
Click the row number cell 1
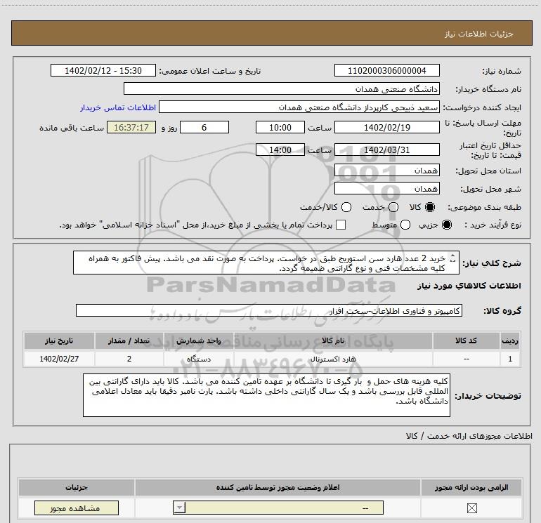(x=510, y=359)
